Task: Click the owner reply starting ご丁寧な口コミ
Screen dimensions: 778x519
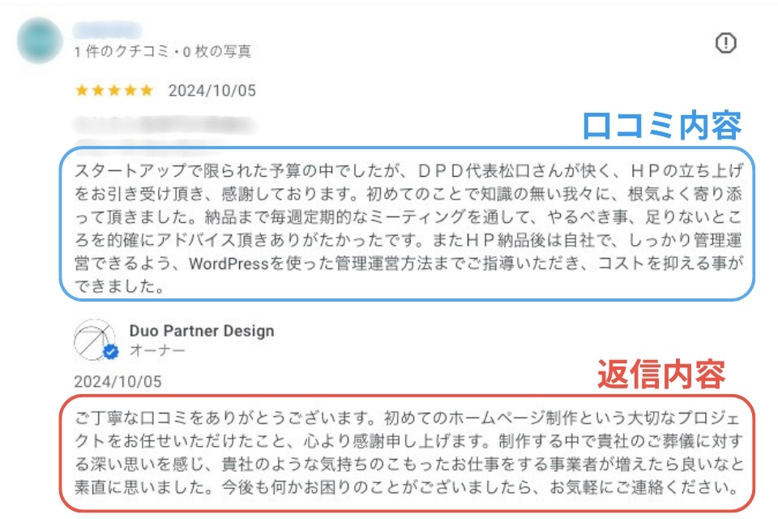Action: [405, 455]
